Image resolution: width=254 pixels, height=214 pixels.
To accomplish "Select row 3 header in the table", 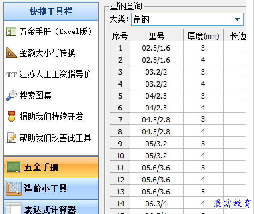I will (120, 71).
